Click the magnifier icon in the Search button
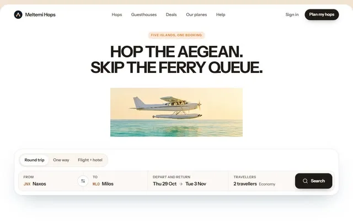 click(x=305, y=181)
